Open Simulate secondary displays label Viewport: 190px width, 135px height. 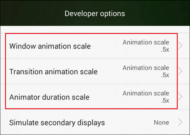coord(57,122)
